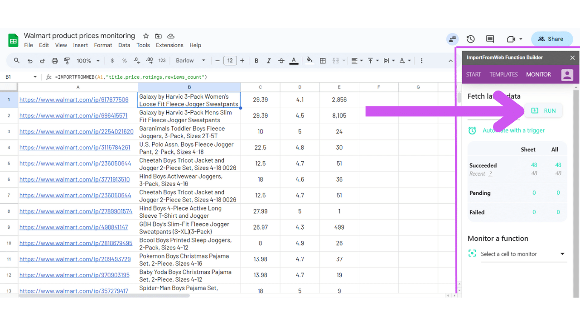Open the comments panel icon

pyautogui.click(x=490, y=39)
